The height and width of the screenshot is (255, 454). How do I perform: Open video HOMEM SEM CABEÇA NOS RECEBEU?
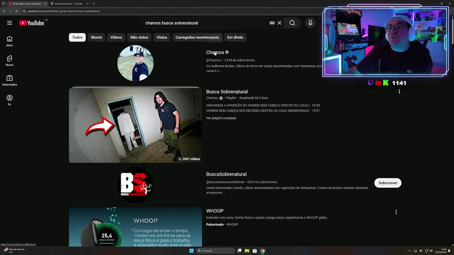pos(263,111)
